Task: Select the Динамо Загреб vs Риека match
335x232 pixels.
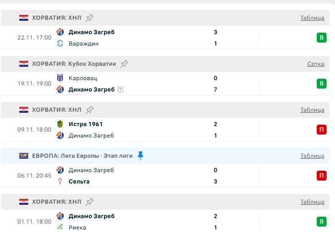Action: pos(148,222)
